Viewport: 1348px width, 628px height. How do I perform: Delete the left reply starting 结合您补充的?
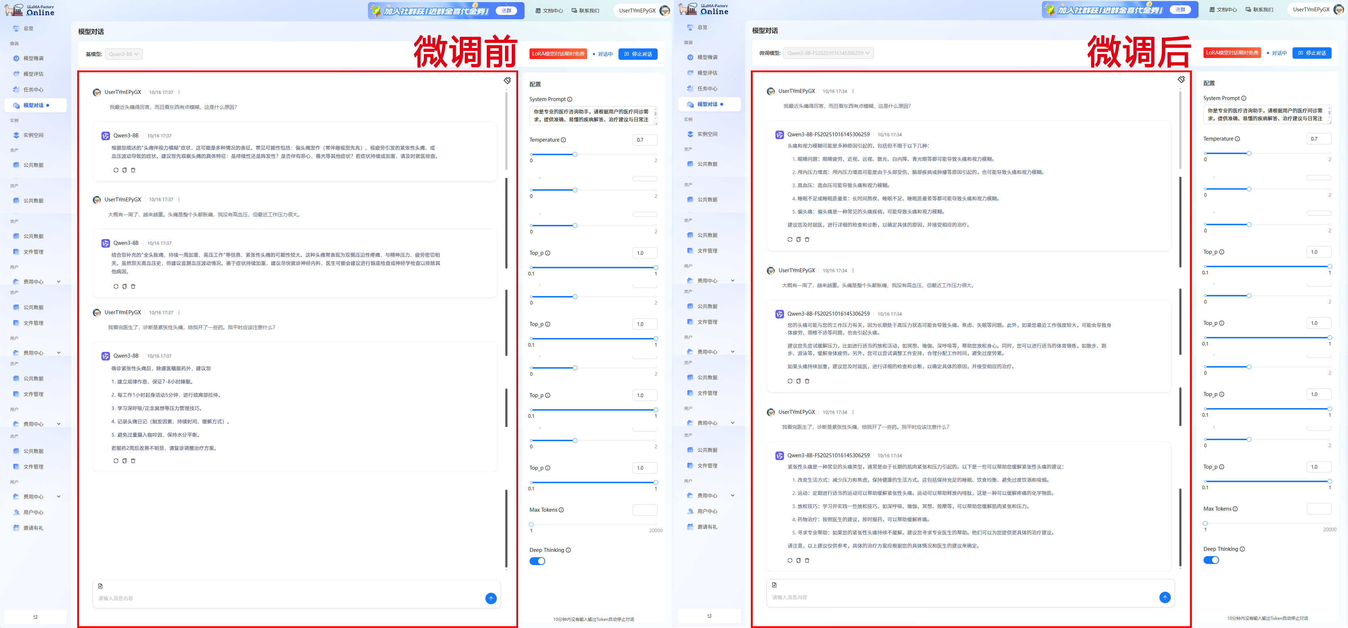pos(133,286)
